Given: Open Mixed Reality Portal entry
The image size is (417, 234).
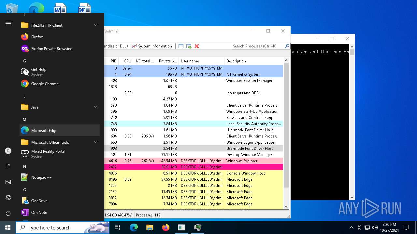Looking at the screenshot, I should click(x=60, y=154).
